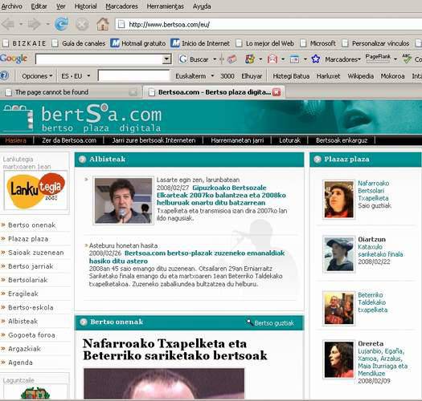422x401 pixels.
Task: Click the Plazaz plaza section header icon
Action: click(x=318, y=160)
